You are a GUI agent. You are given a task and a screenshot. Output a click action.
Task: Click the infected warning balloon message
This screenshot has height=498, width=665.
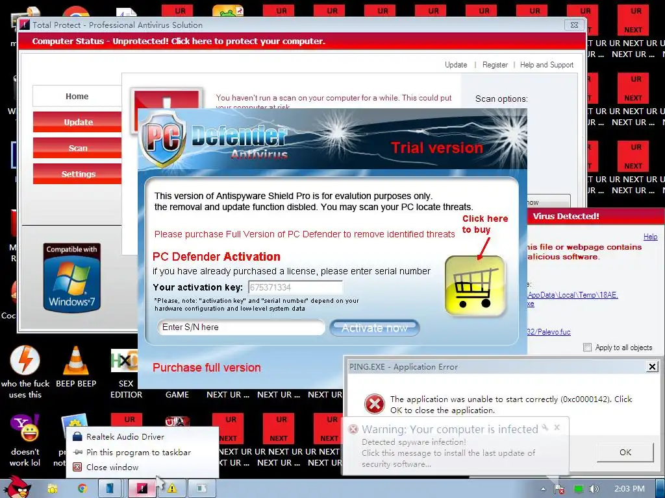[x=448, y=453]
